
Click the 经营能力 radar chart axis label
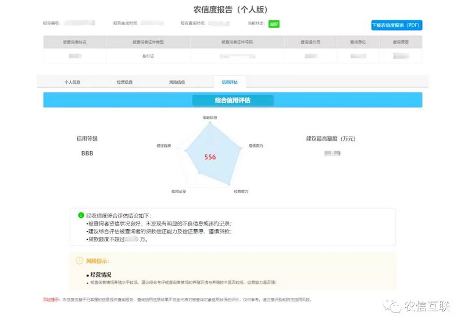[241, 191]
